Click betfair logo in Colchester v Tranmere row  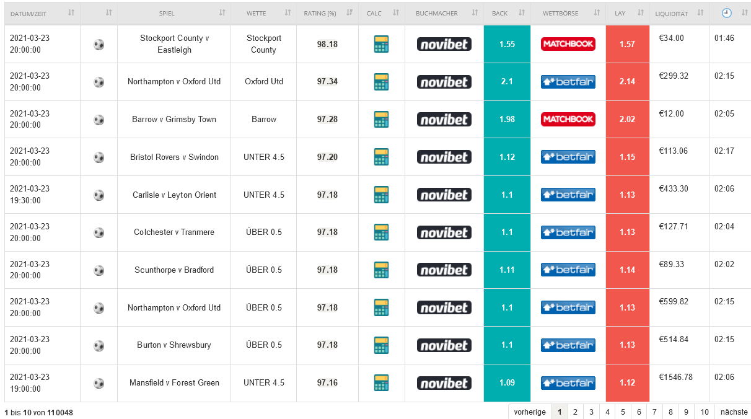click(x=568, y=232)
